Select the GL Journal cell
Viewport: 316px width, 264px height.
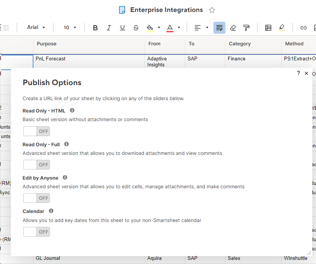tap(89, 259)
